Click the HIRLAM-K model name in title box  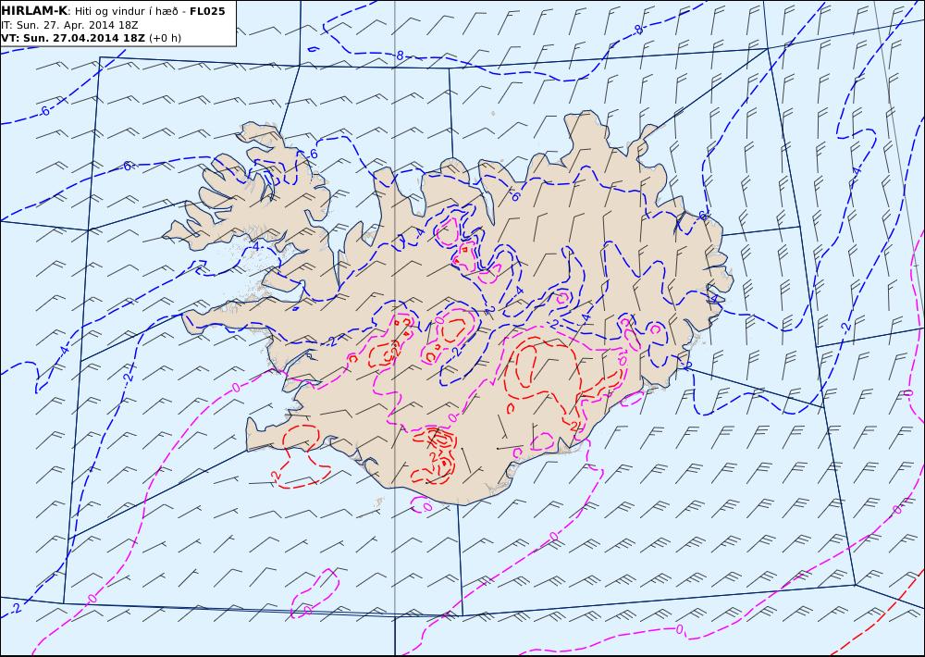point(35,11)
